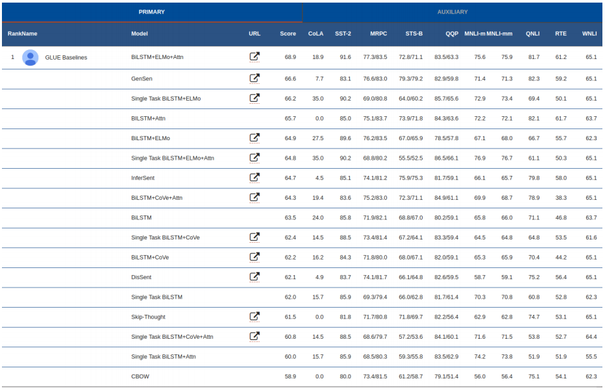Open the BiLSTM+ELMo URL icon
Image resolution: width=605 pixels, height=392 pixels.
click(x=254, y=138)
